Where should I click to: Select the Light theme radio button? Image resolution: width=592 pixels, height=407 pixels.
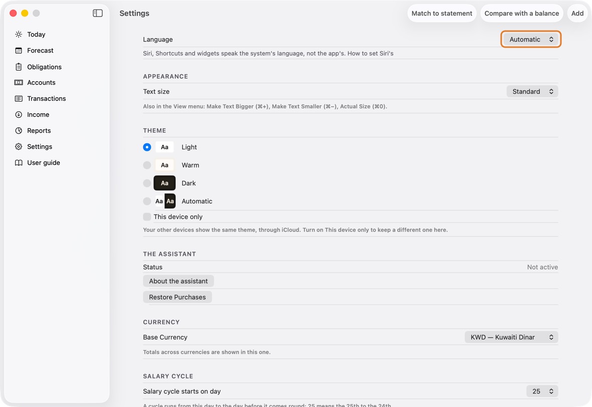147,147
